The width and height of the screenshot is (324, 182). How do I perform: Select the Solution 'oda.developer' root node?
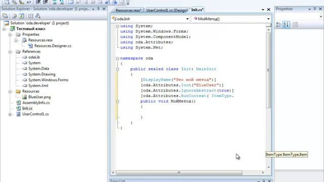tap(39, 23)
